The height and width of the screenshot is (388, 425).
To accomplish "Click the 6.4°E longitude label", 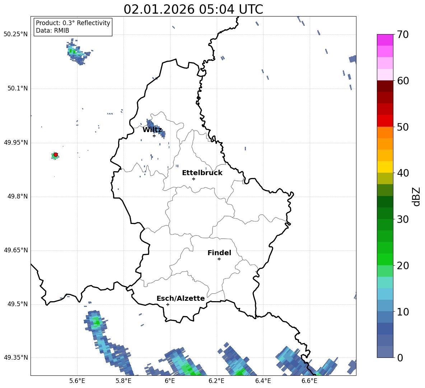I will (263, 381).
